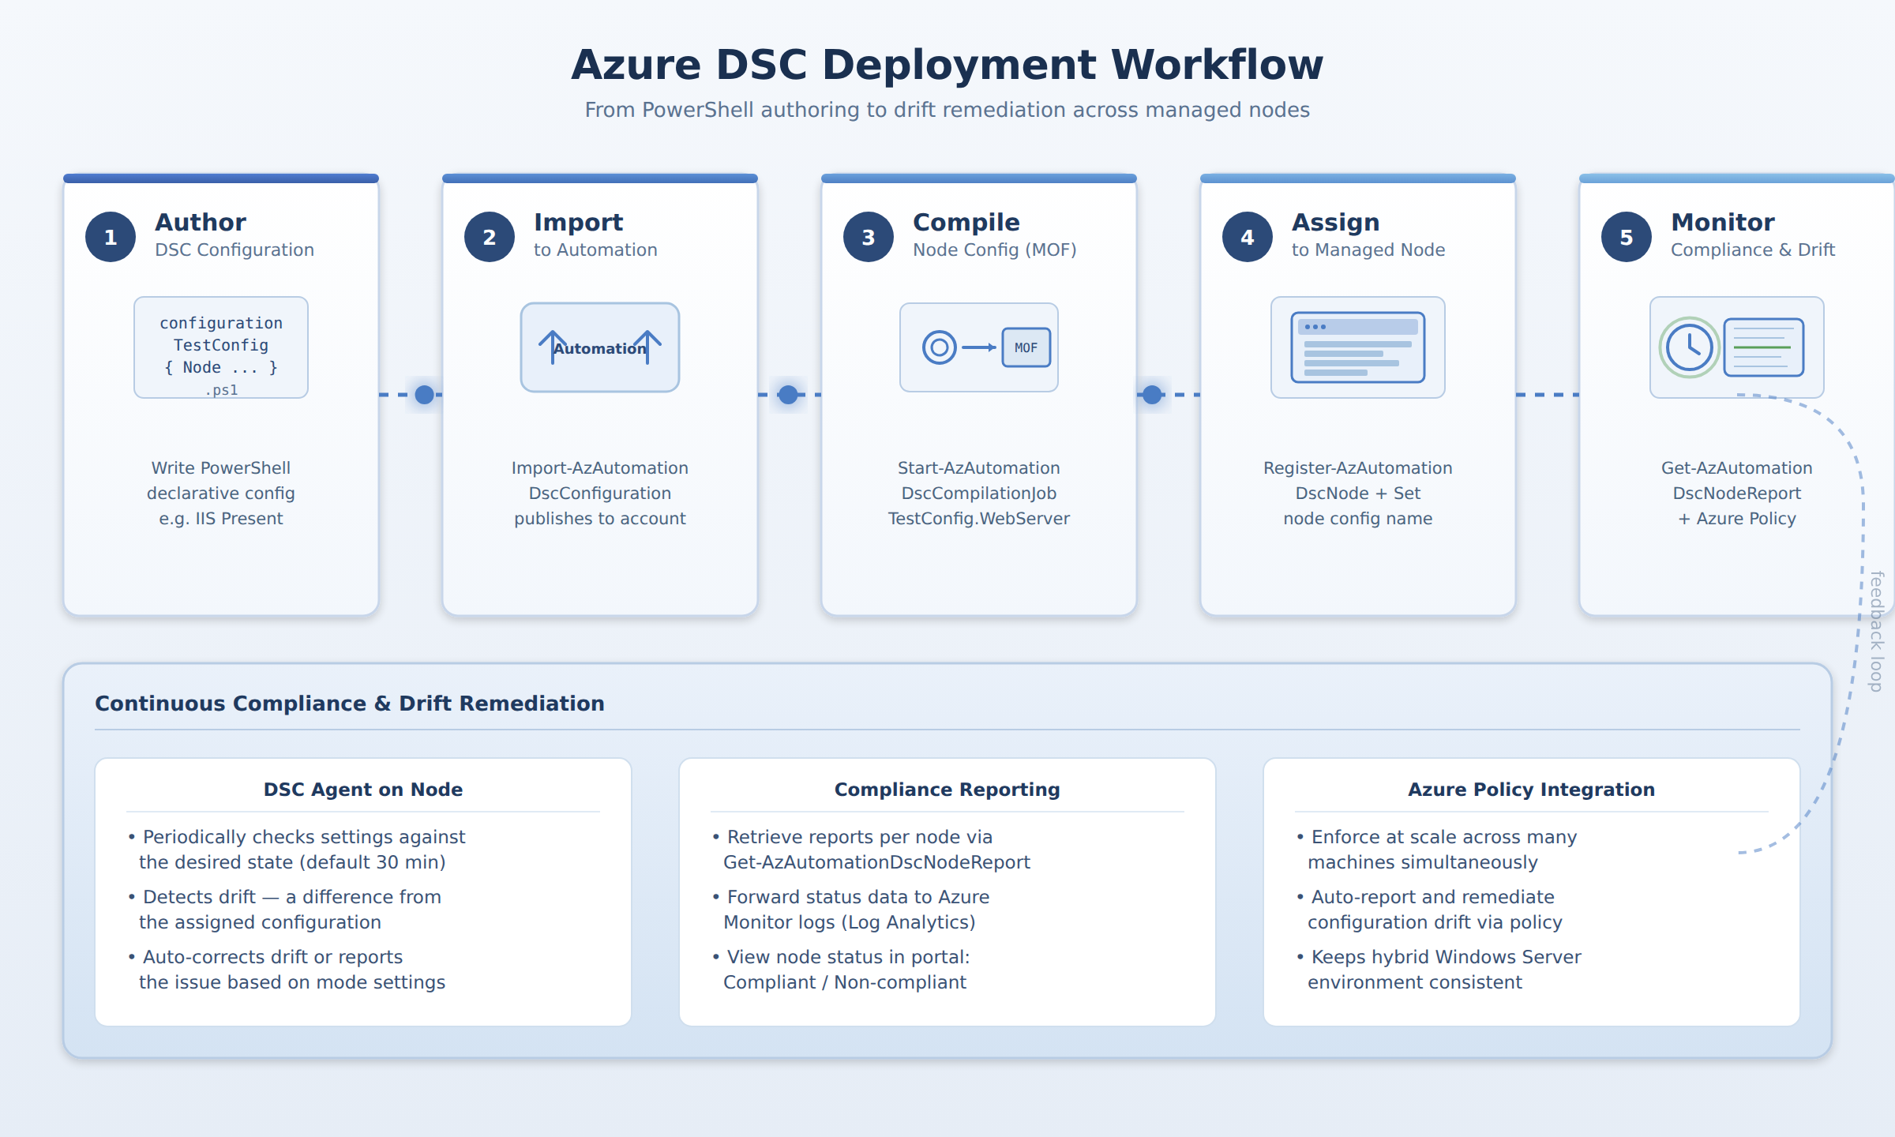The height and width of the screenshot is (1137, 1895).
Task: Click the 'Azure DSC Deployment Workflow' title
Action: [947, 65]
